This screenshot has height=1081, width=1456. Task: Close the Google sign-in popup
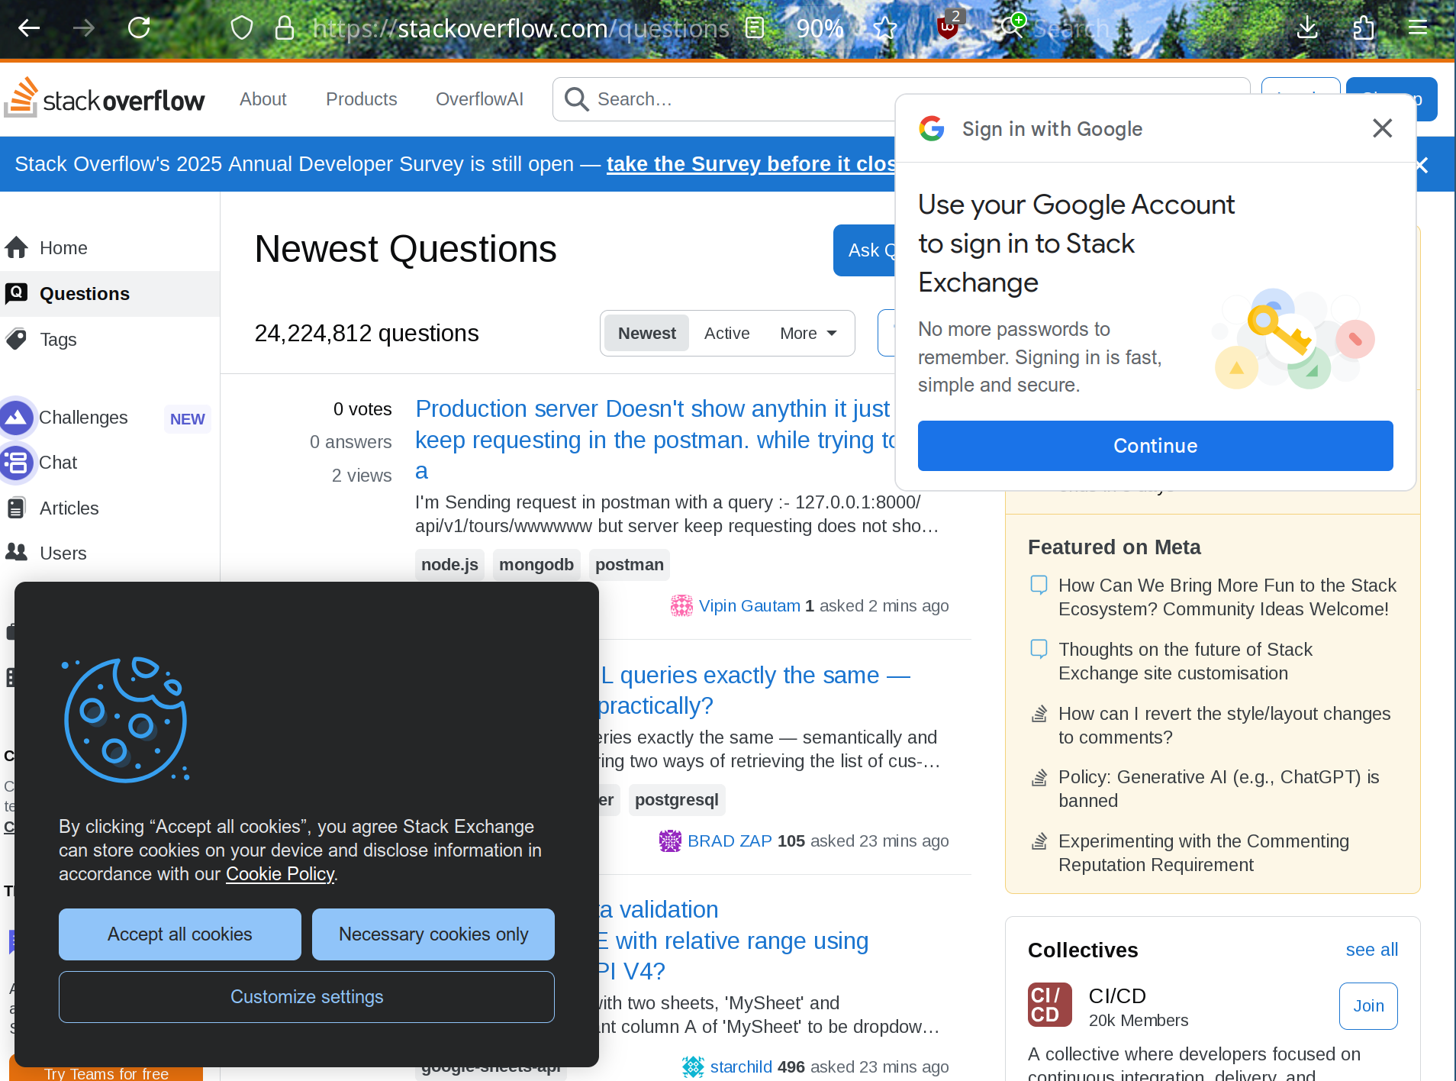(1383, 128)
